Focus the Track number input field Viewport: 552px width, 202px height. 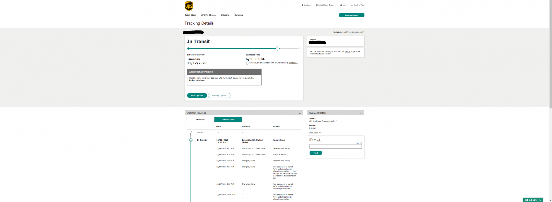point(336,147)
